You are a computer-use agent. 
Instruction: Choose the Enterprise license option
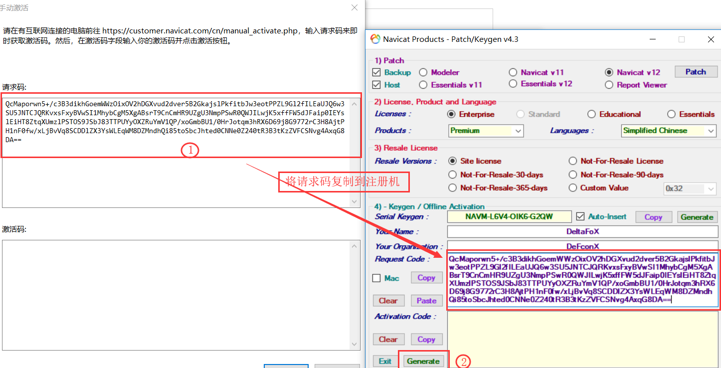(452, 114)
